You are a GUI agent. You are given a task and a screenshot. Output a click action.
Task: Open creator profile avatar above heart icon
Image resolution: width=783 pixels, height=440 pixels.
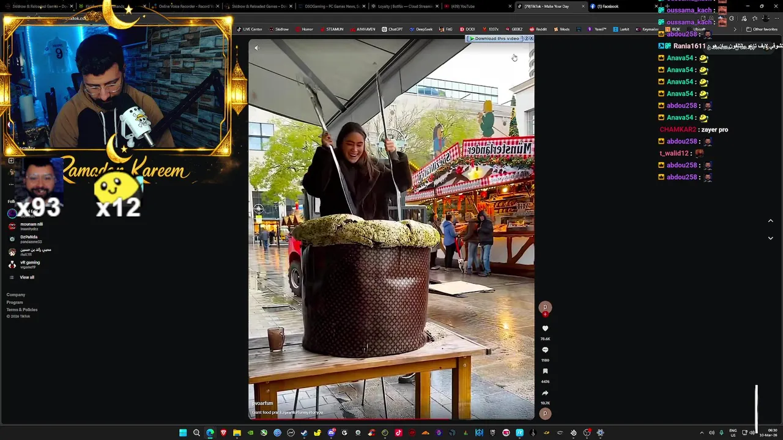click(x=545, y=308)
